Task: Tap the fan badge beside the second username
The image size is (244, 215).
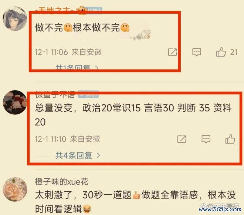Action: 88,94
